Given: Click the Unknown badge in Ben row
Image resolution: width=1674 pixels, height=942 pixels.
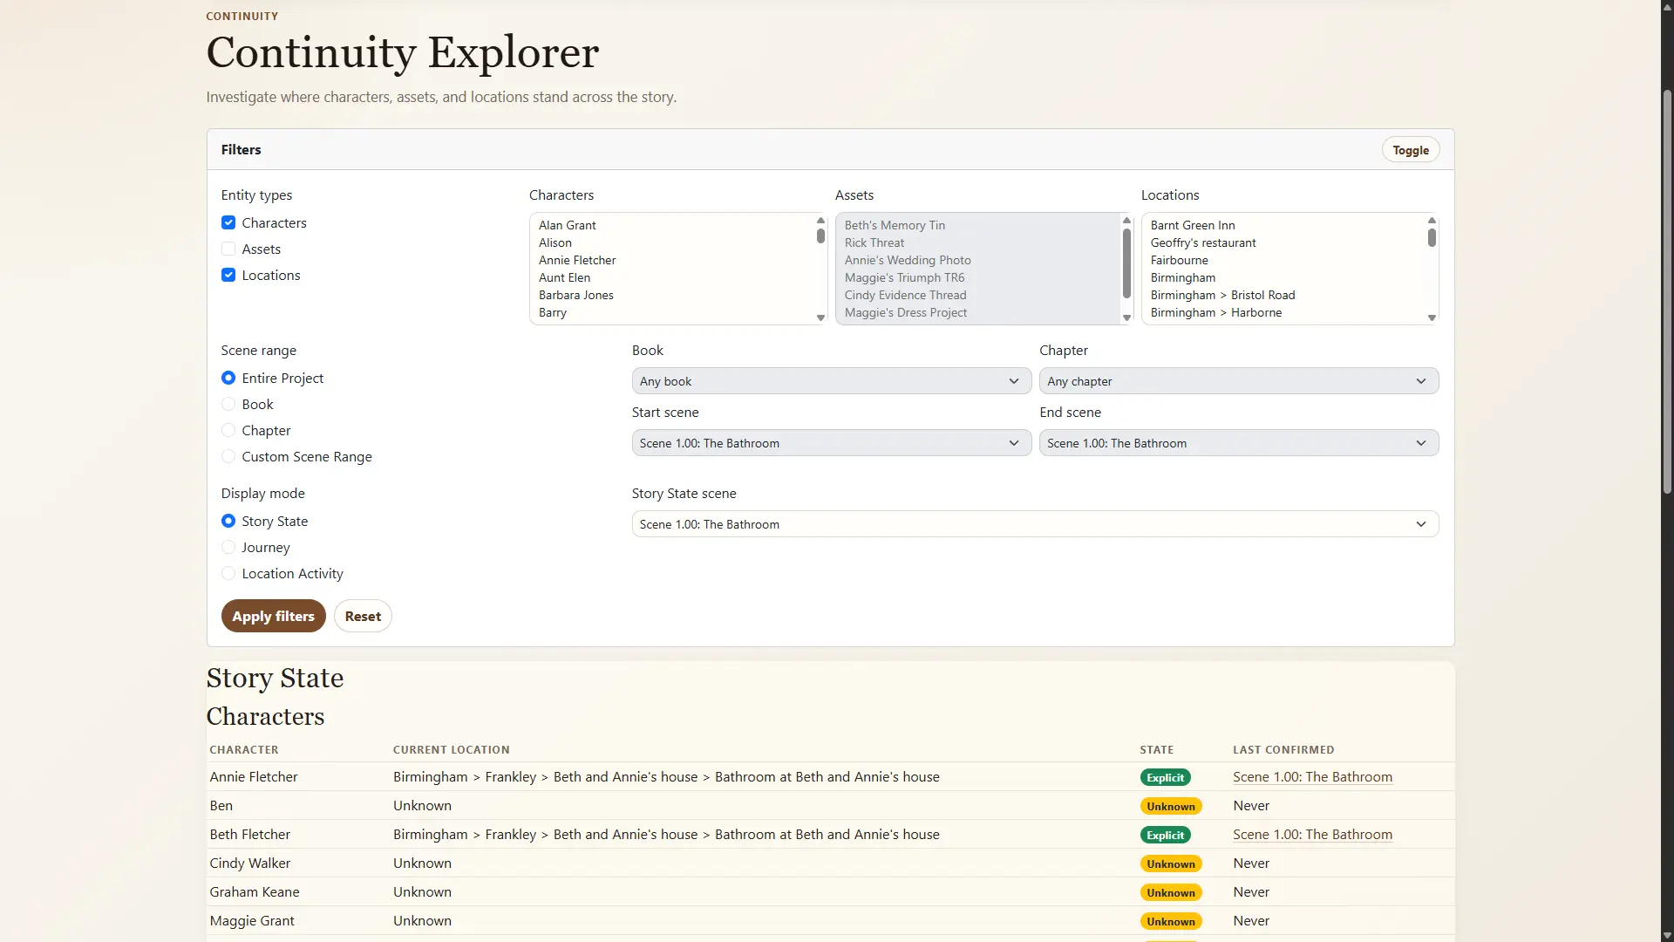Looking at the screenshot, I should coord(1171,806).
